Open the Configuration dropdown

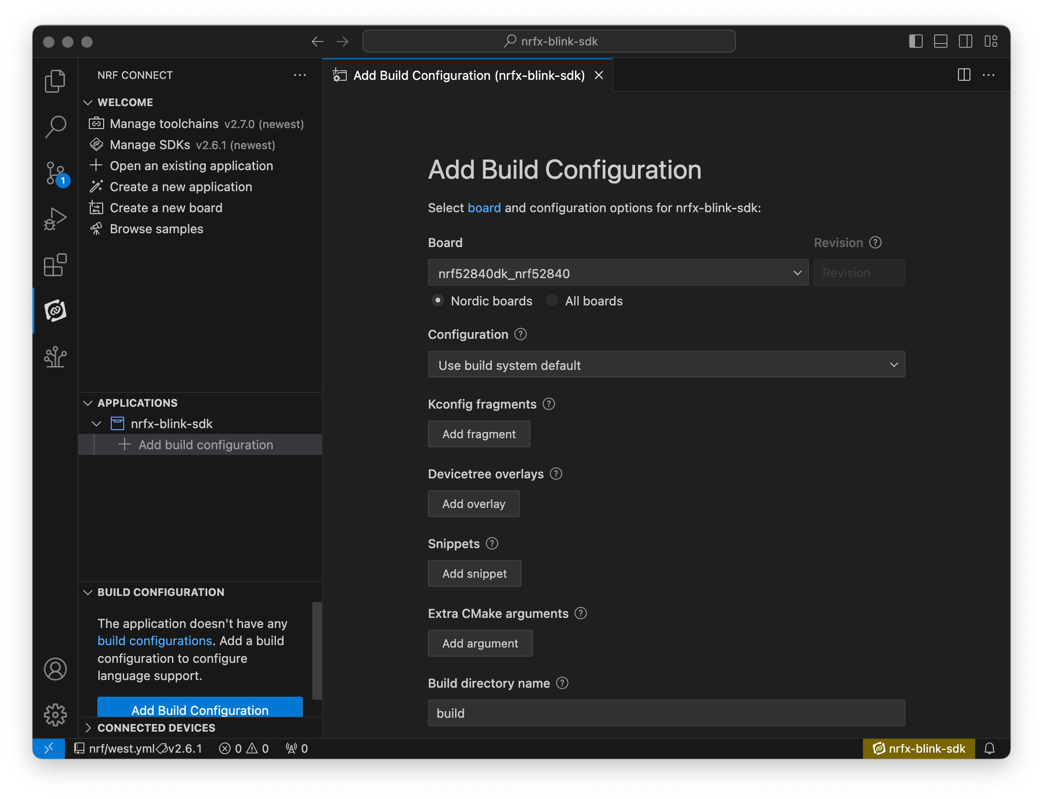(x=666, y=365)
